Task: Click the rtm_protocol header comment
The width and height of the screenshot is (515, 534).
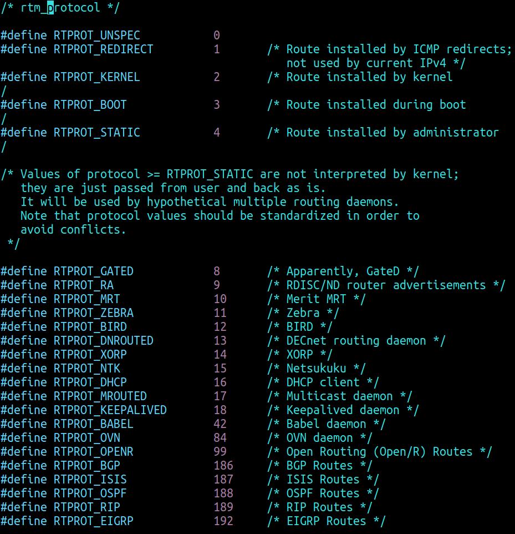Action: tap(60, 8)
